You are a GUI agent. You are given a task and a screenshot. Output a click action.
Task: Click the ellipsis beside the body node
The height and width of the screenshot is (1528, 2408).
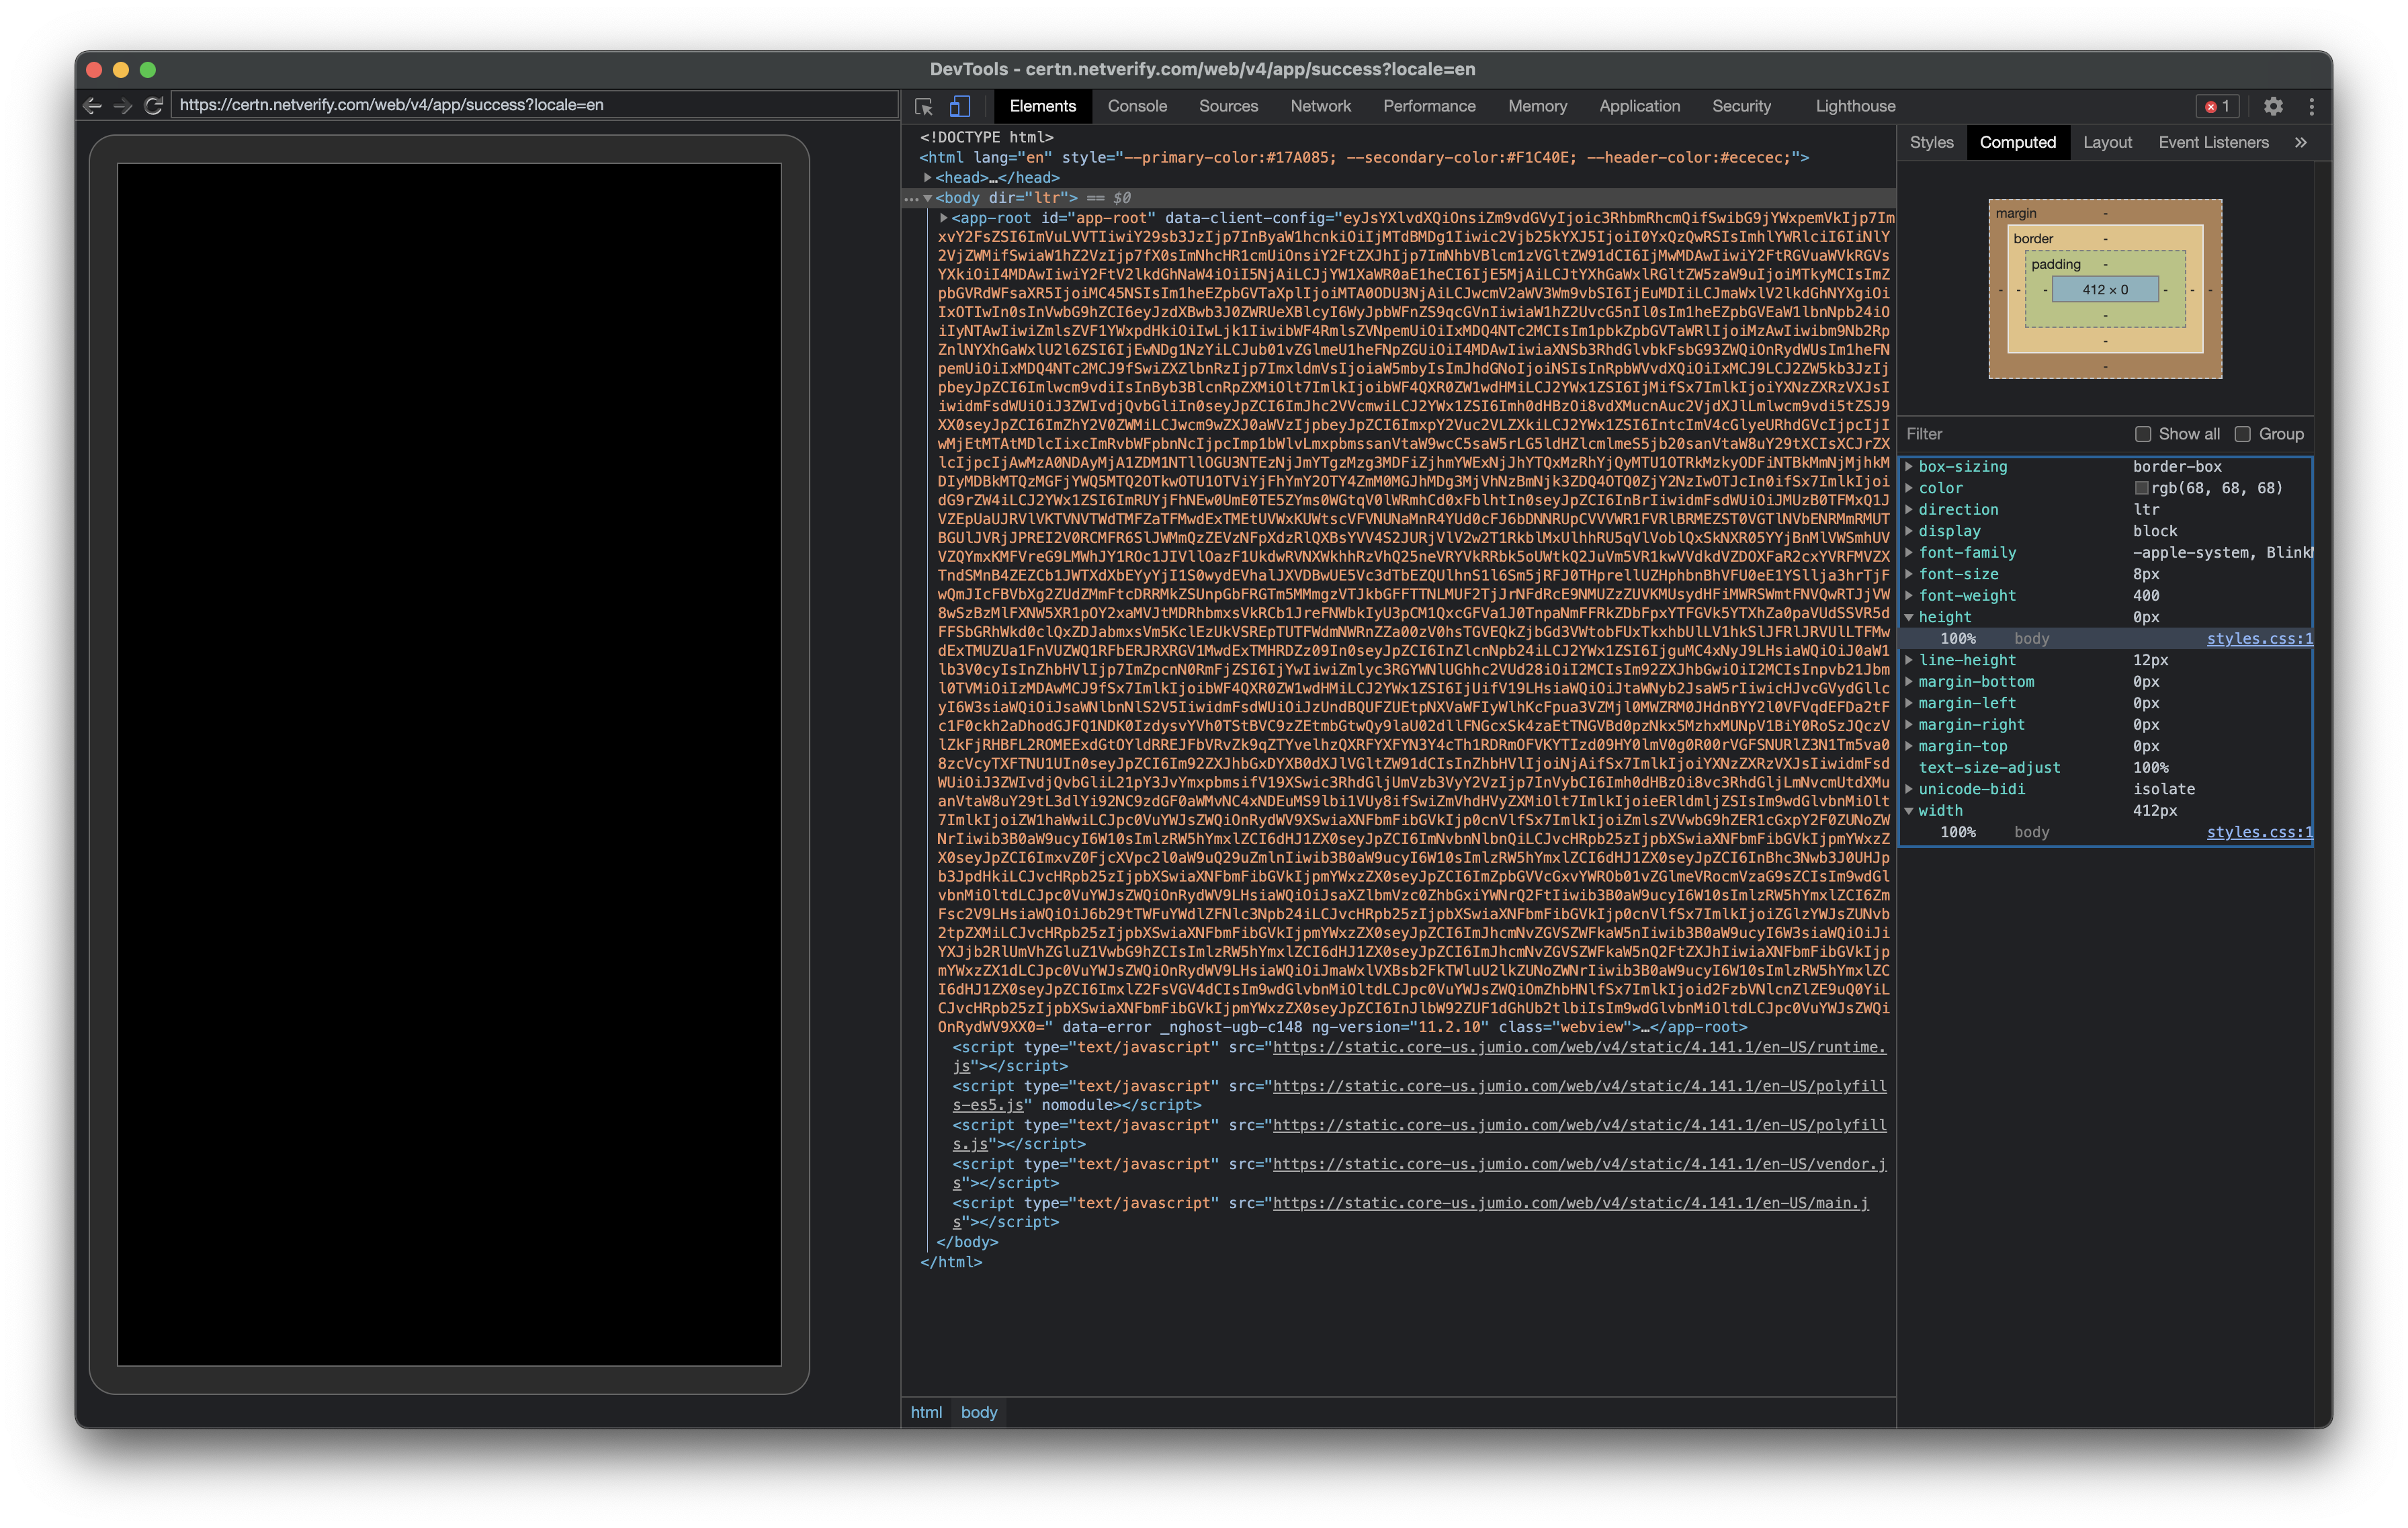pyautogui.click(x=910, y=199)
